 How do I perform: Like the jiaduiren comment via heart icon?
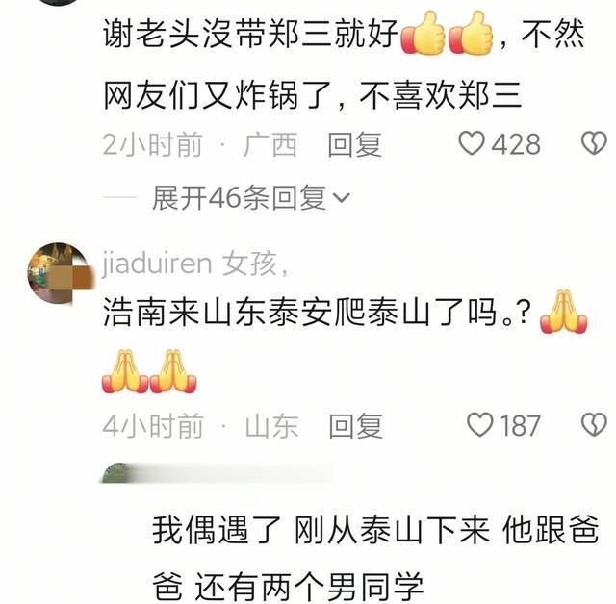(x=479, y=425)
